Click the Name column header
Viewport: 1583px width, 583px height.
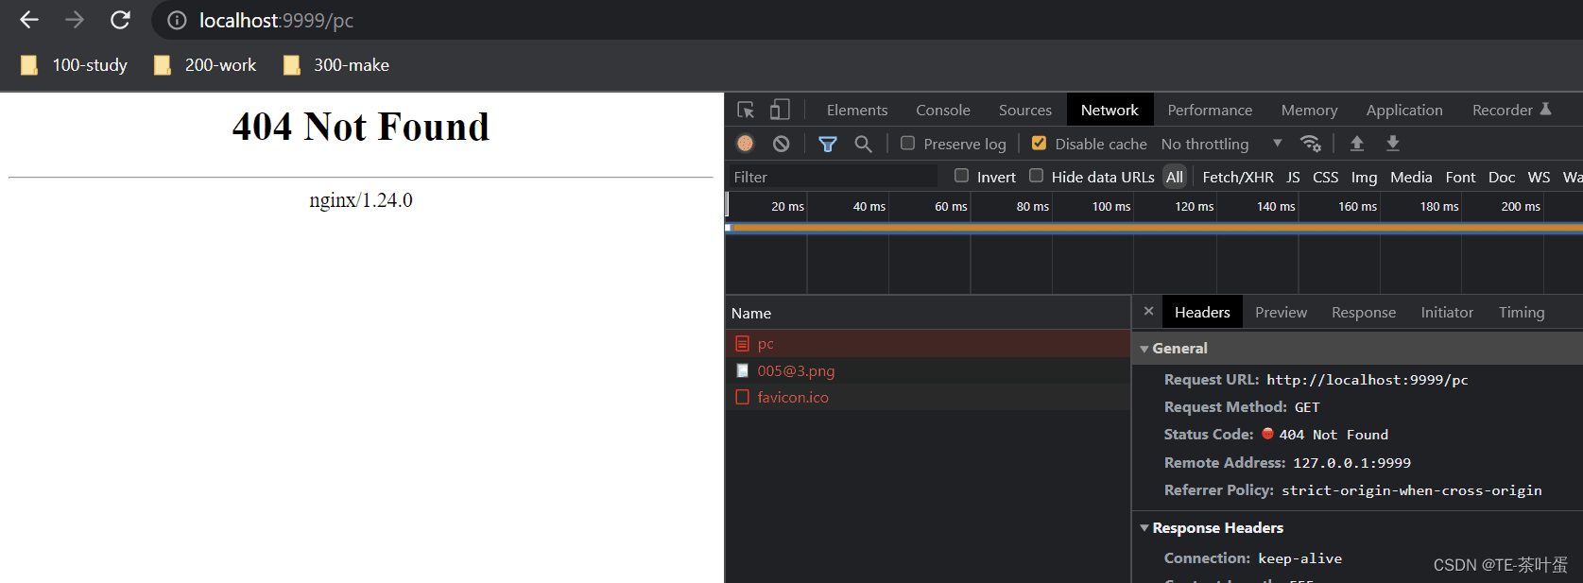(x=928, y=313)
